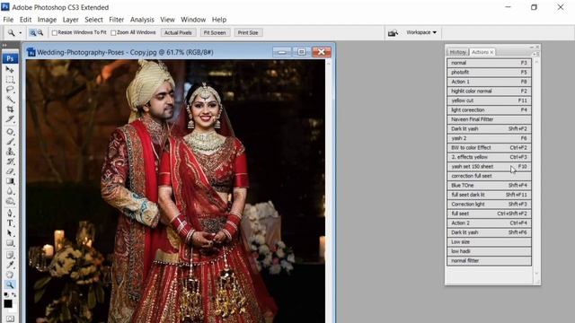Screen dimensions: 575x323
Task: Select the Clone Stamp tool
Action: pyautogui.click(x=10, y=152)
